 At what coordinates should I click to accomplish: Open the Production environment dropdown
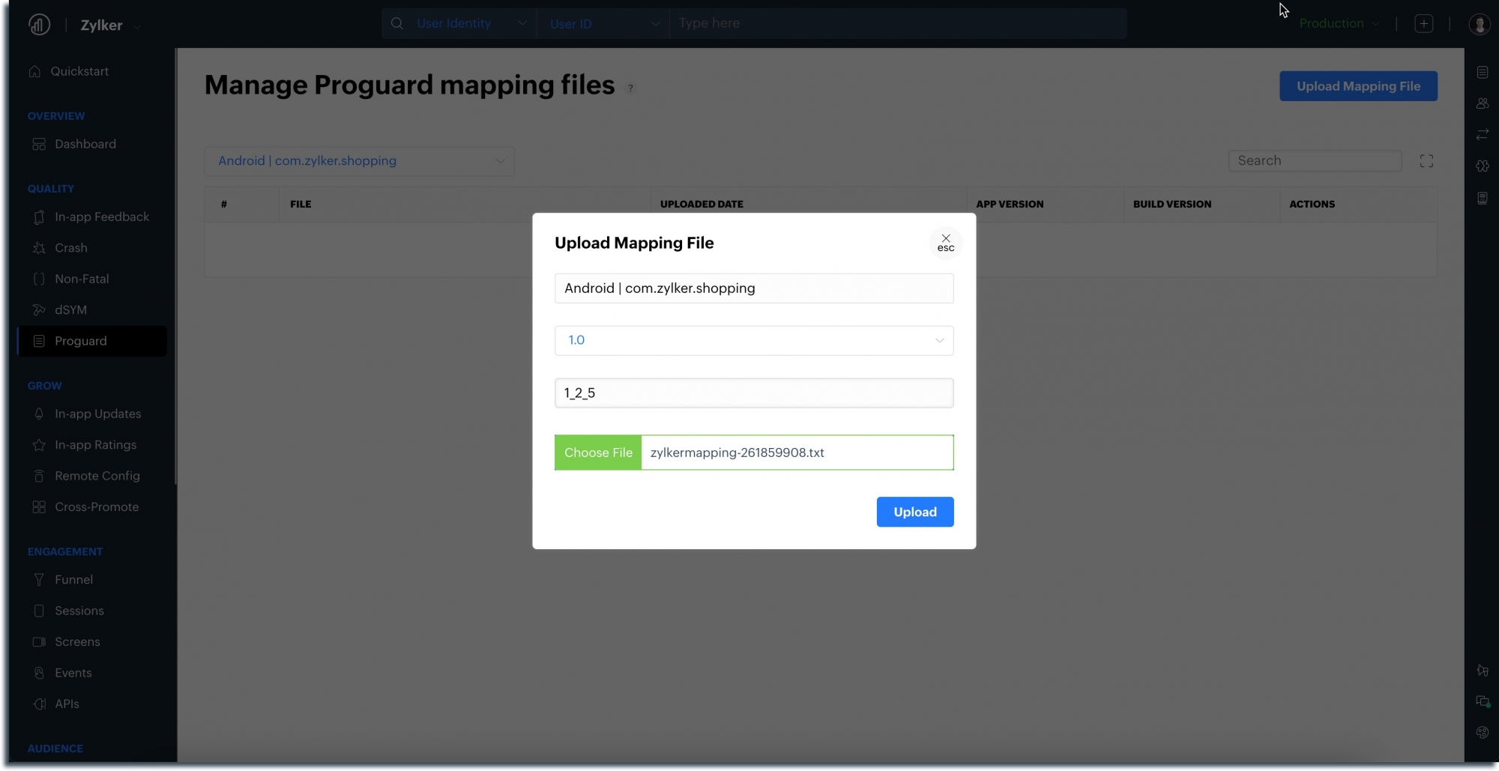(x=1339, y=23)
